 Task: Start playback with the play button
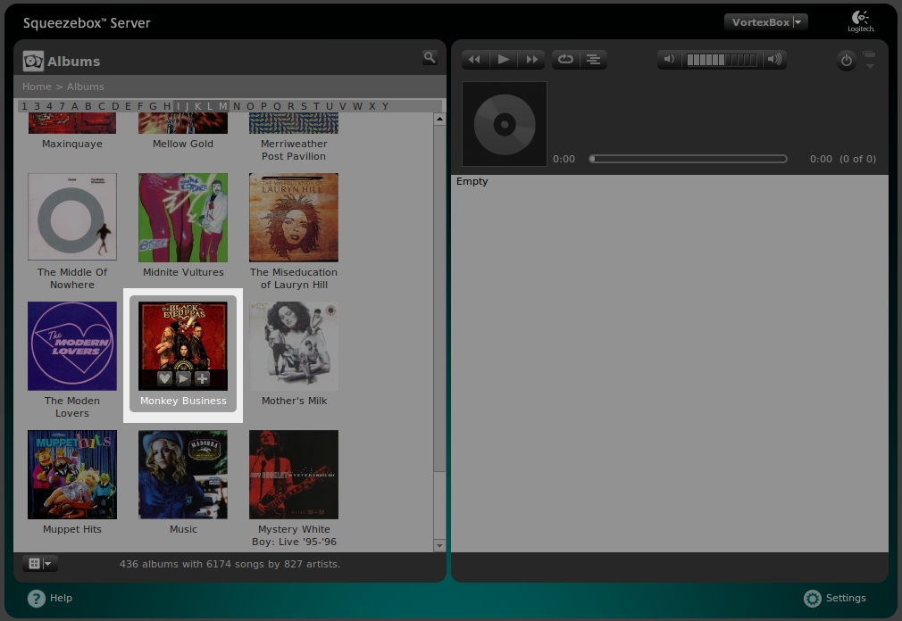pos(504,59)
